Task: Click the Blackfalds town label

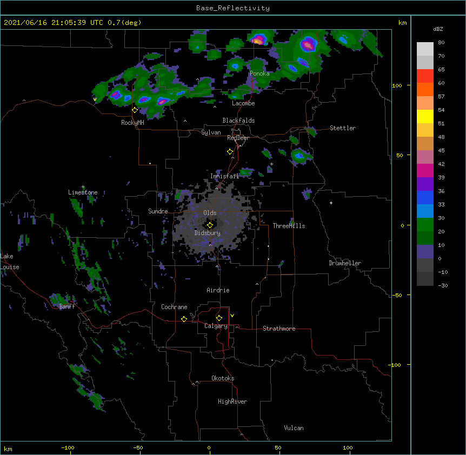Action: tap(238, 121)
